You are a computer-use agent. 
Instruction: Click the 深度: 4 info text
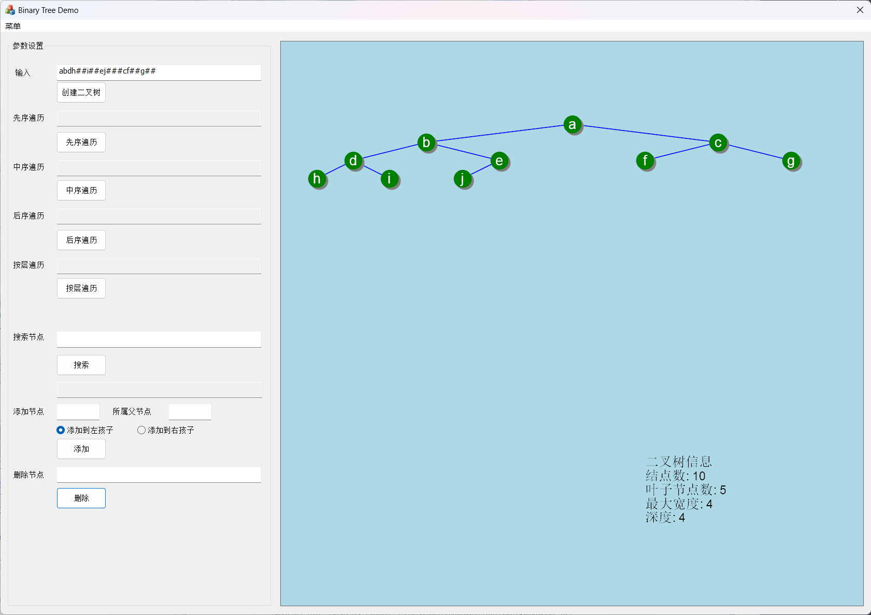[665, 517]
